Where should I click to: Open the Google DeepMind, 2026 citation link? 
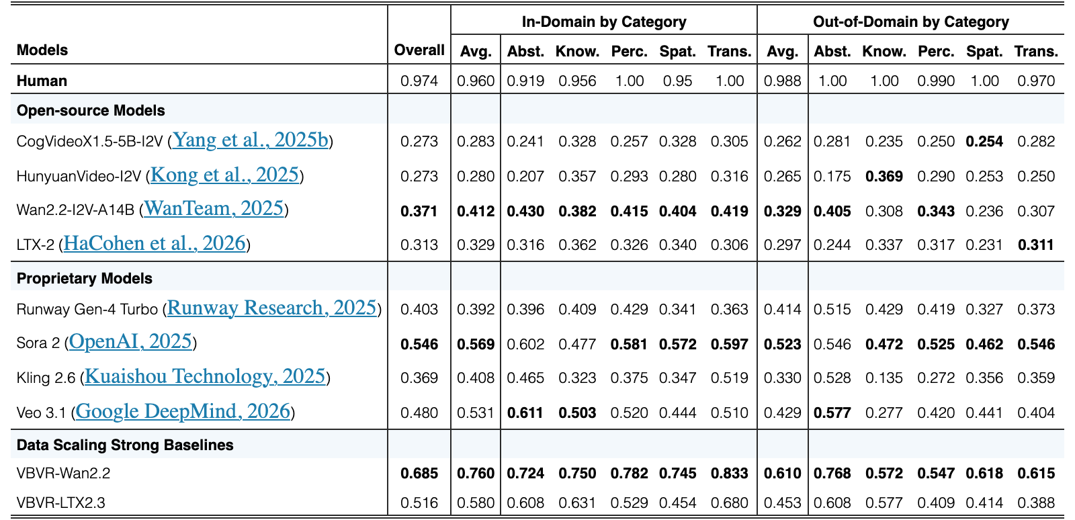(183, 411)
